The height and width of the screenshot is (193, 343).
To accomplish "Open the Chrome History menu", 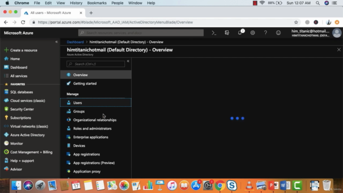I will [76, 3].
